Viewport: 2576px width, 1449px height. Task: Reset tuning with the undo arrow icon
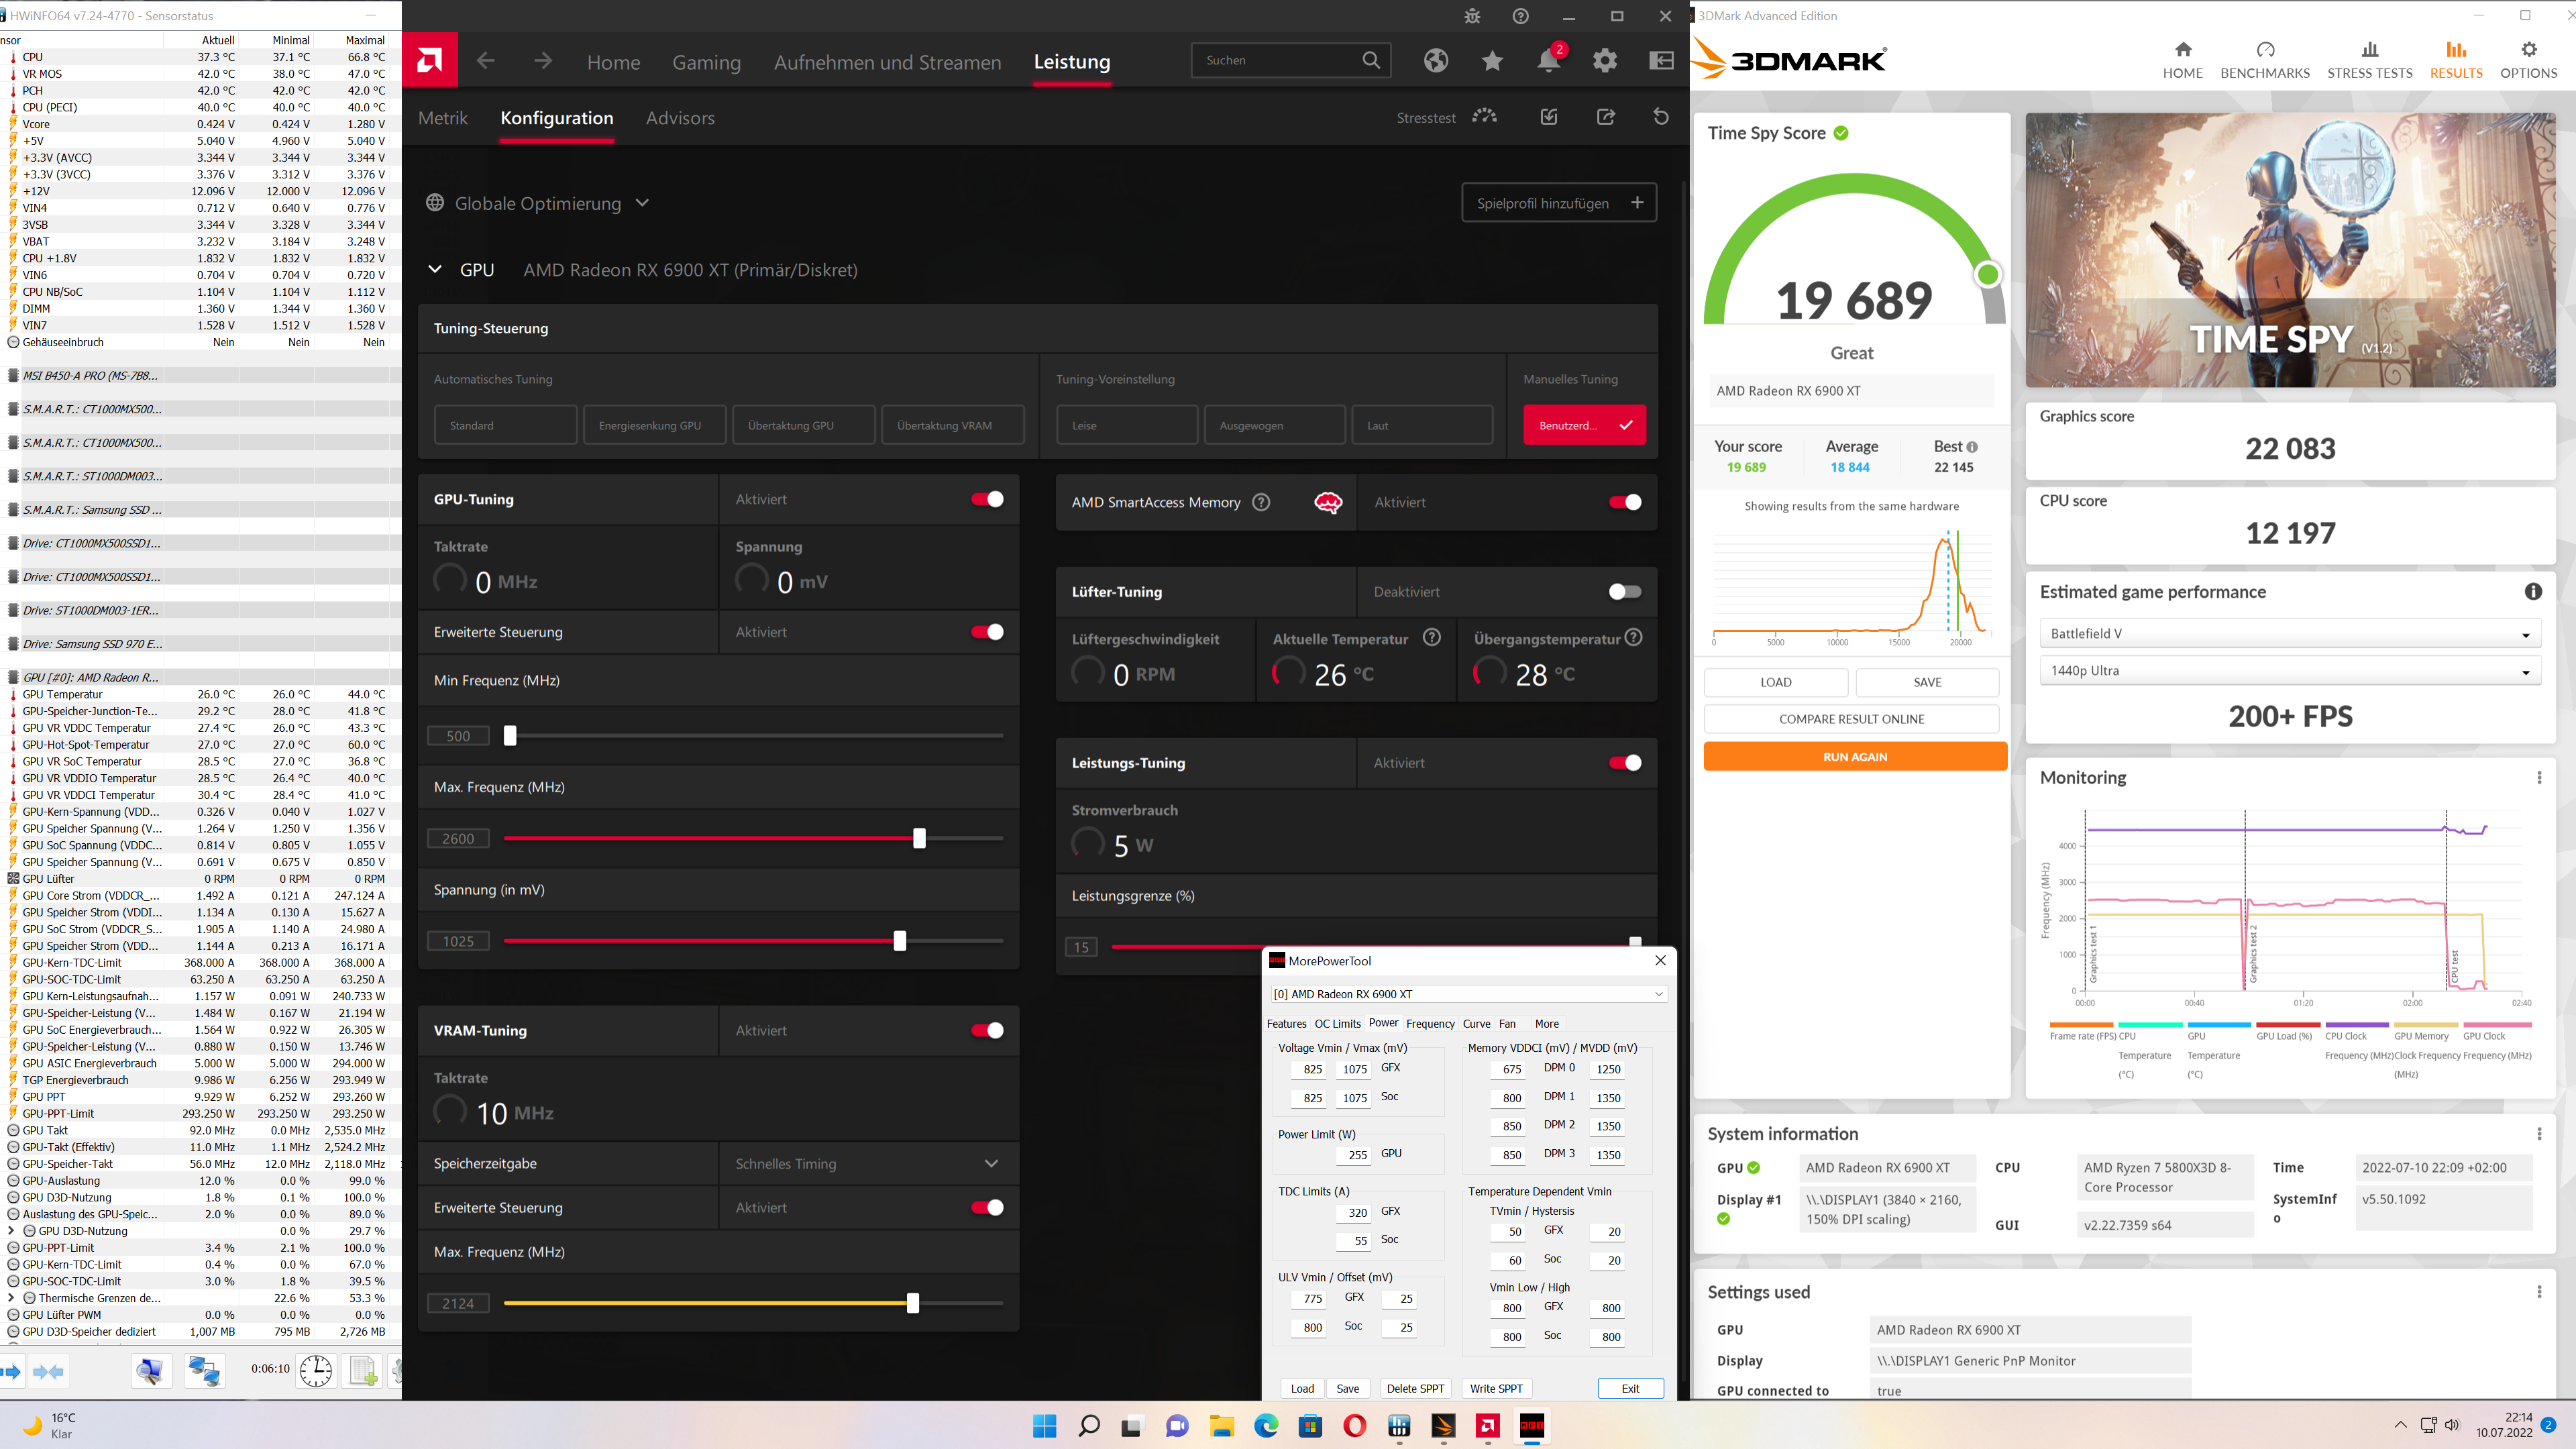[x=1660, y=117]
